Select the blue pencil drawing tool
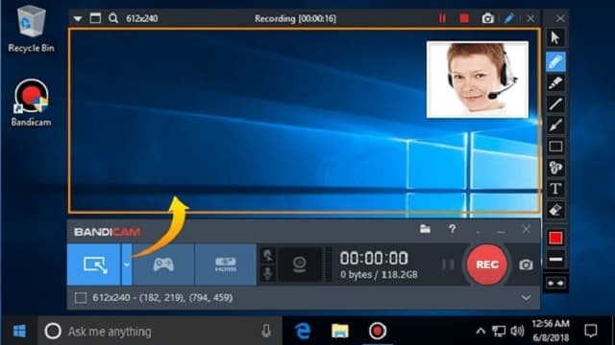The image size is (615, 345). tap(555, 61)
